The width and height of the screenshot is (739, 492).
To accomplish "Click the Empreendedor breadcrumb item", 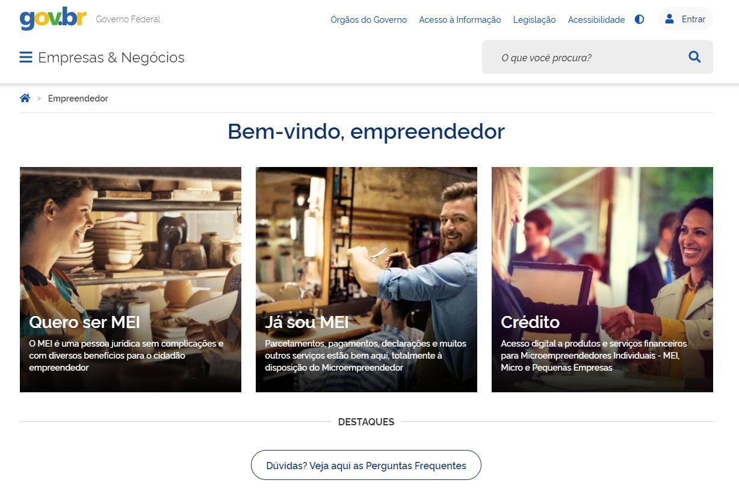I will tap(78, 99).
